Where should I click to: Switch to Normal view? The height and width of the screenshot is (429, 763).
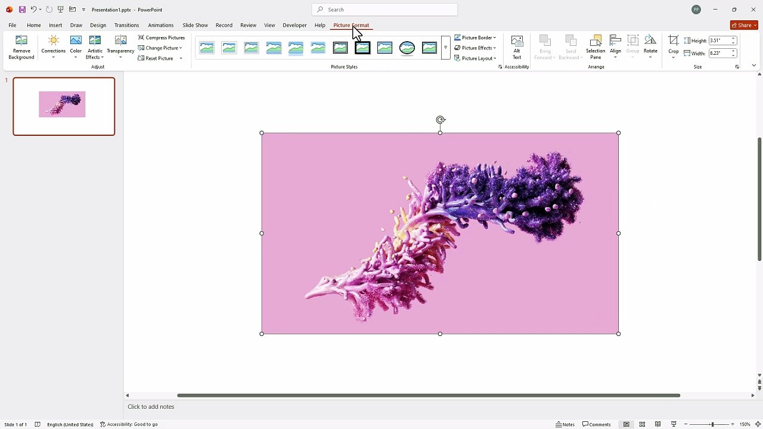pyautogui.click(x=626, y=424)
